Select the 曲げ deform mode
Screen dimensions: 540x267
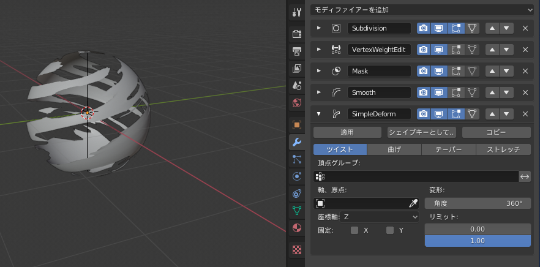(394, 149)
